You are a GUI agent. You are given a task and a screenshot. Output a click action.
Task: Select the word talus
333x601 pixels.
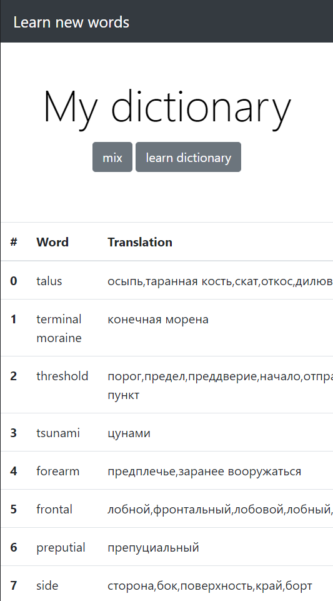[49, 281]
